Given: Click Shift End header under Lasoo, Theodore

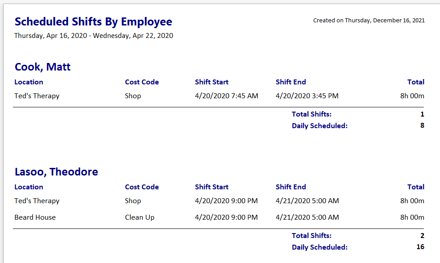Looking at the screenshot, I should point(291,187).
